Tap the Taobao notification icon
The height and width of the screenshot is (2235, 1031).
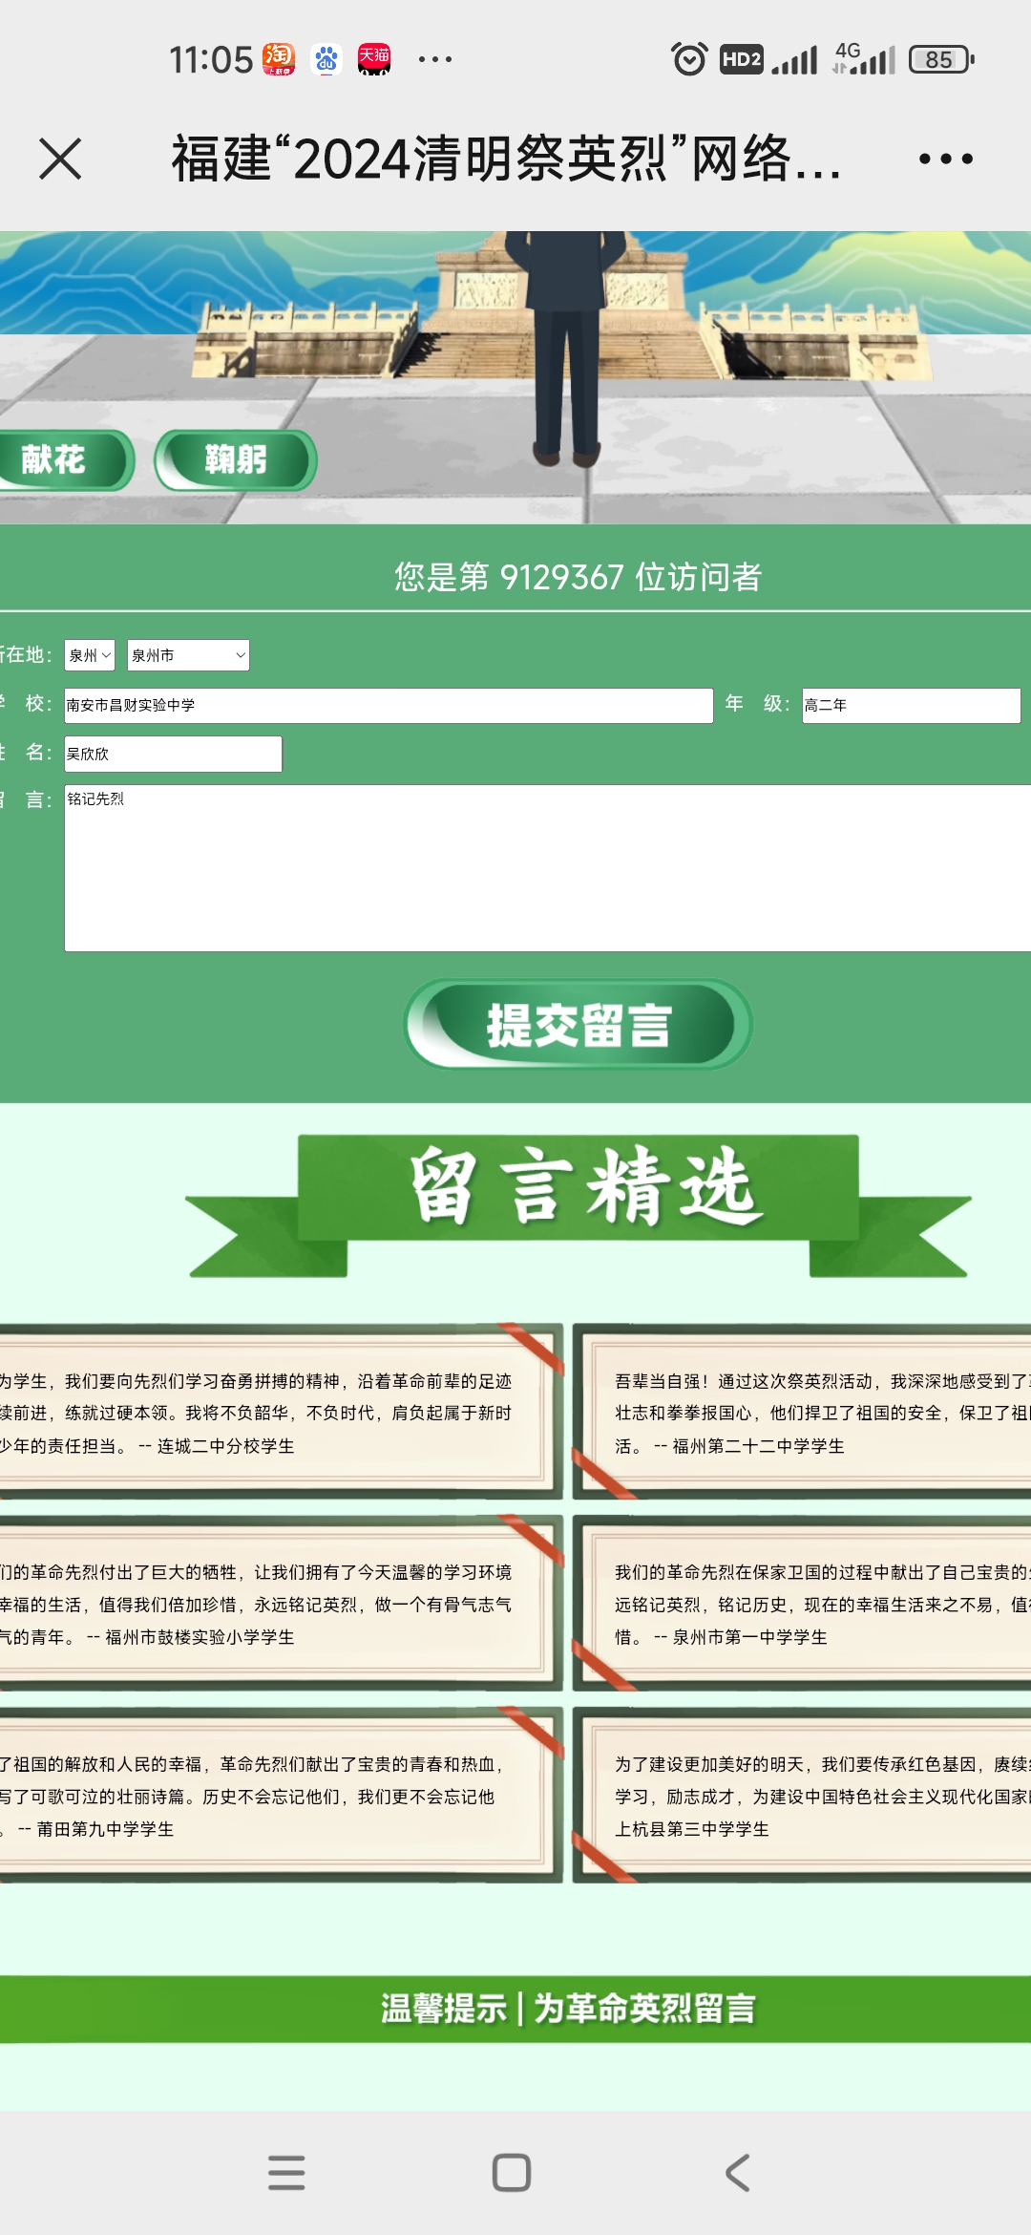pyautogui.click(x=278, y=59)
